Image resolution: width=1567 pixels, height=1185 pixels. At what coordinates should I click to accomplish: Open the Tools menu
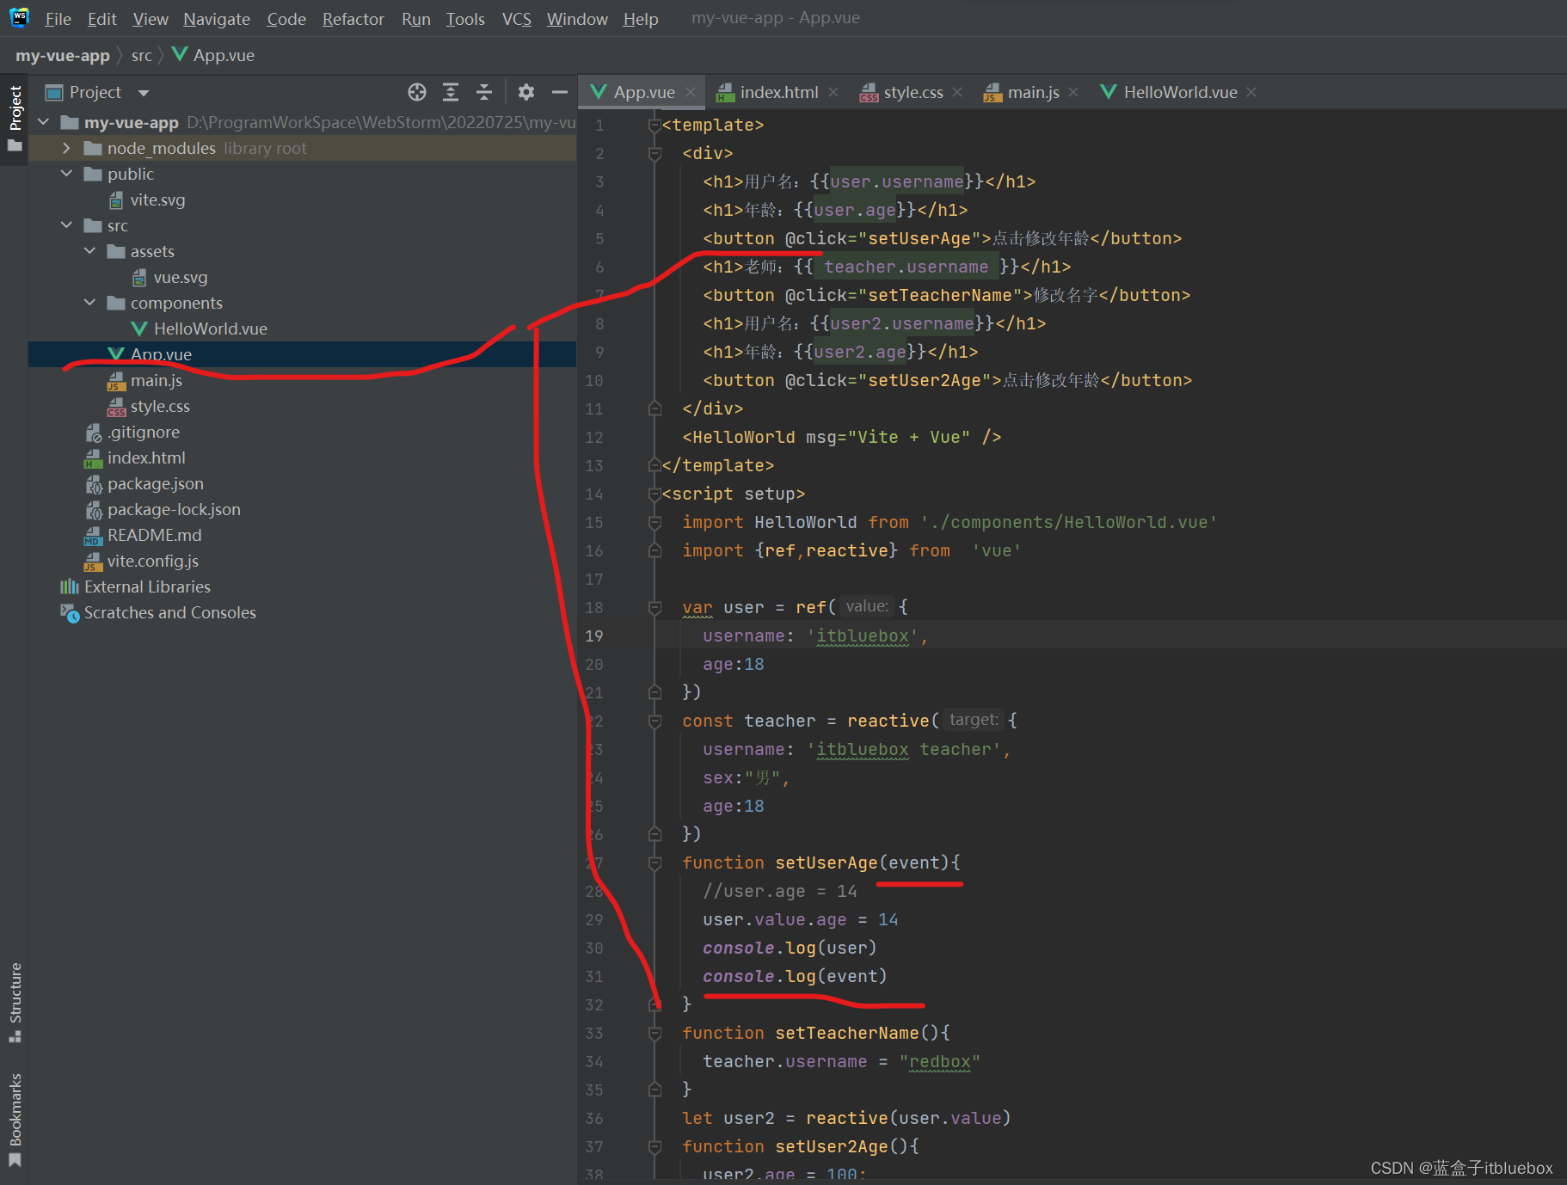[x=465, y=19]
